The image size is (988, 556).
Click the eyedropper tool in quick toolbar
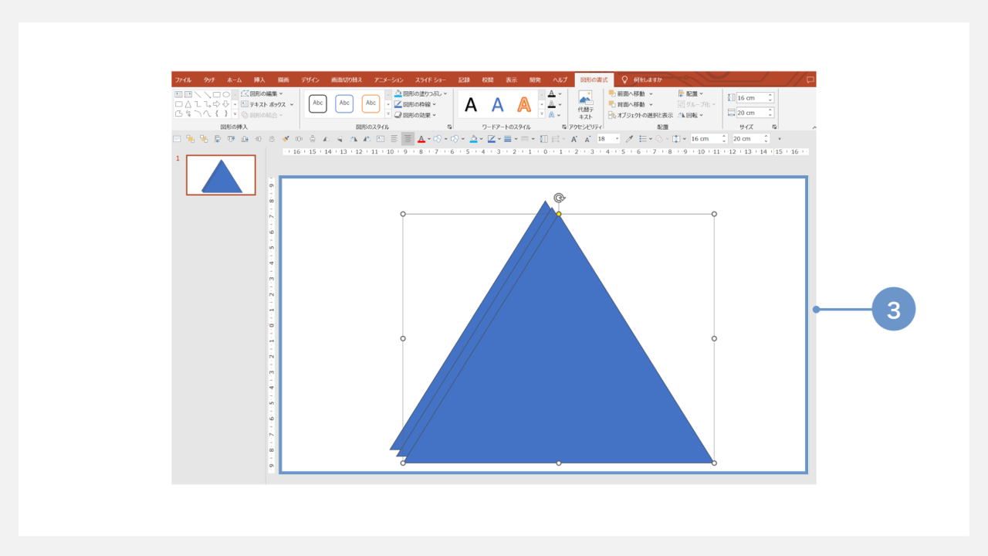[x=629, y=139]
